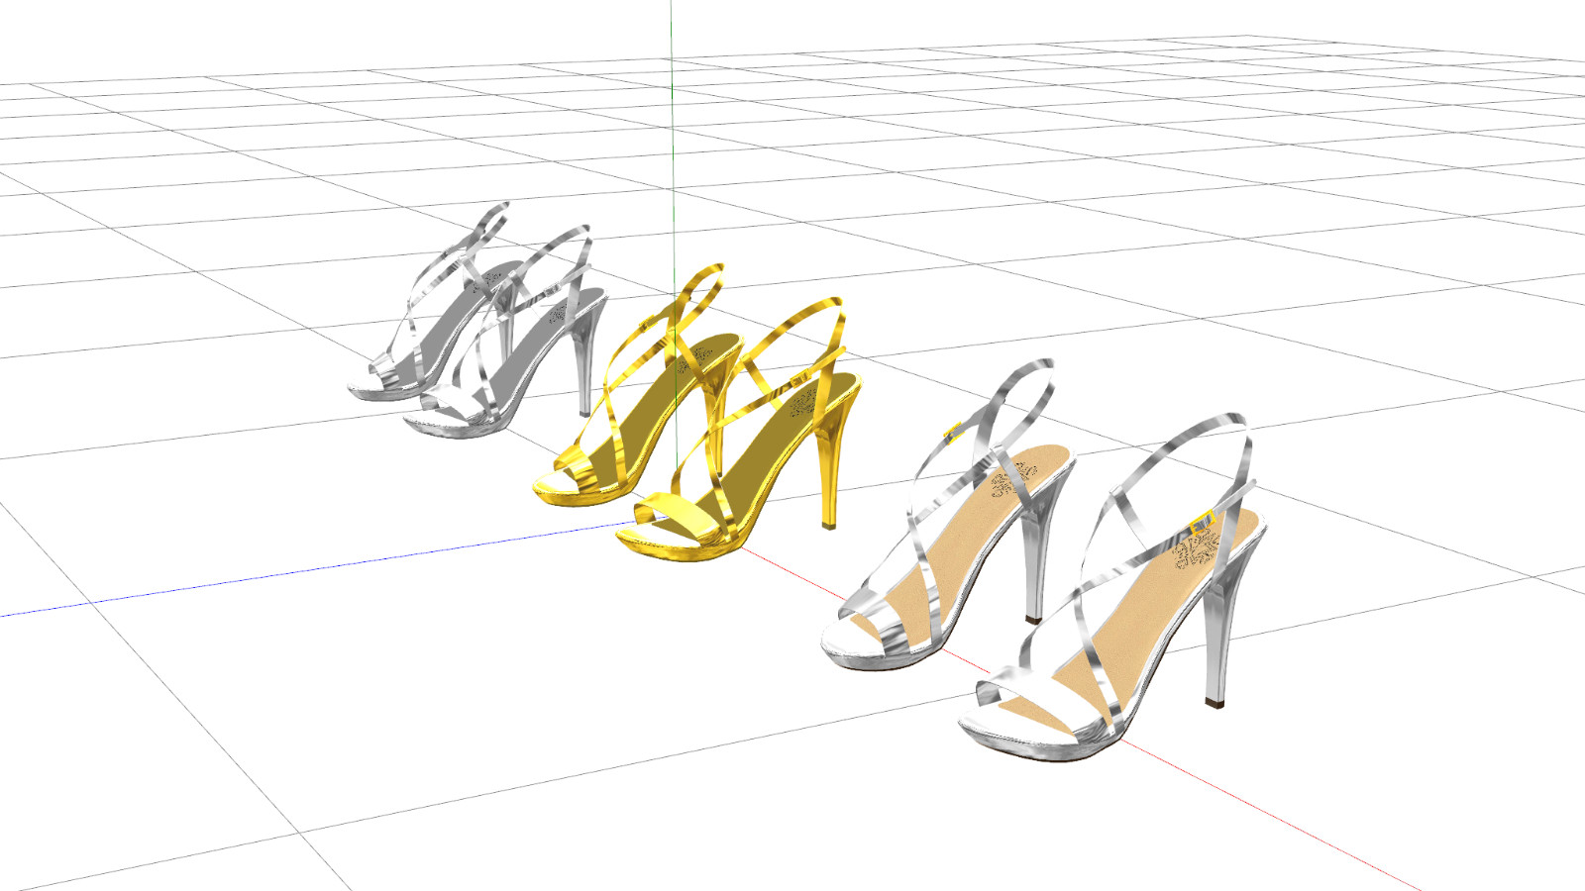
Task: Click the rear gold sandal's toe platform
Action: coord(570,484)
